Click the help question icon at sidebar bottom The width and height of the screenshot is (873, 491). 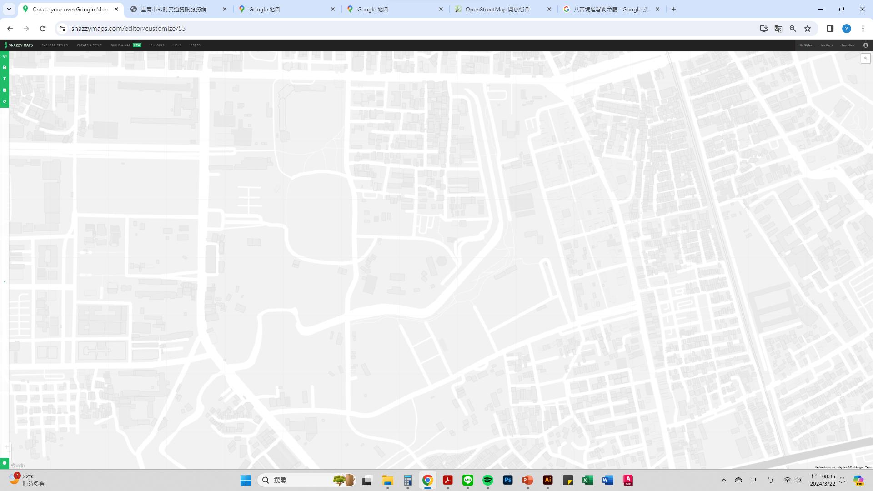[x=5, y=463]
